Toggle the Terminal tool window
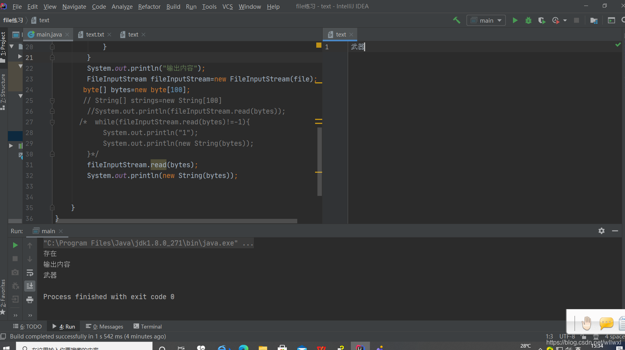This screenshot has height=350, width=625. 147,327
